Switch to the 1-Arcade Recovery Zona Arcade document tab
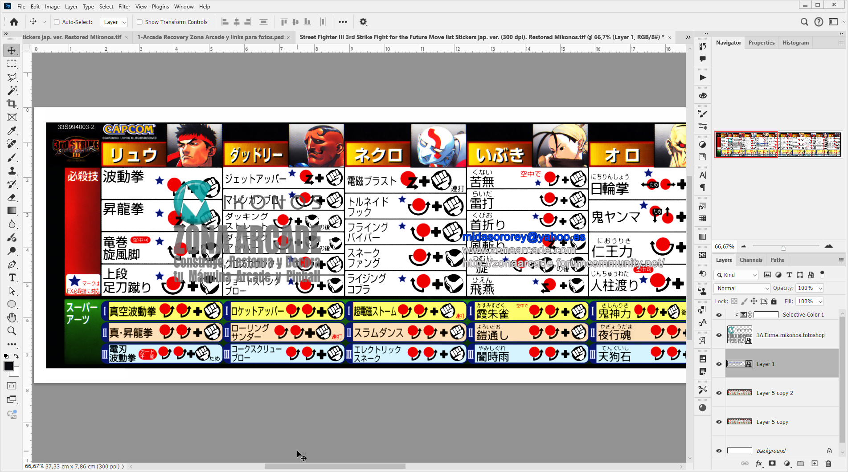Viewport: 848px width, 472px height. [210, 37]
